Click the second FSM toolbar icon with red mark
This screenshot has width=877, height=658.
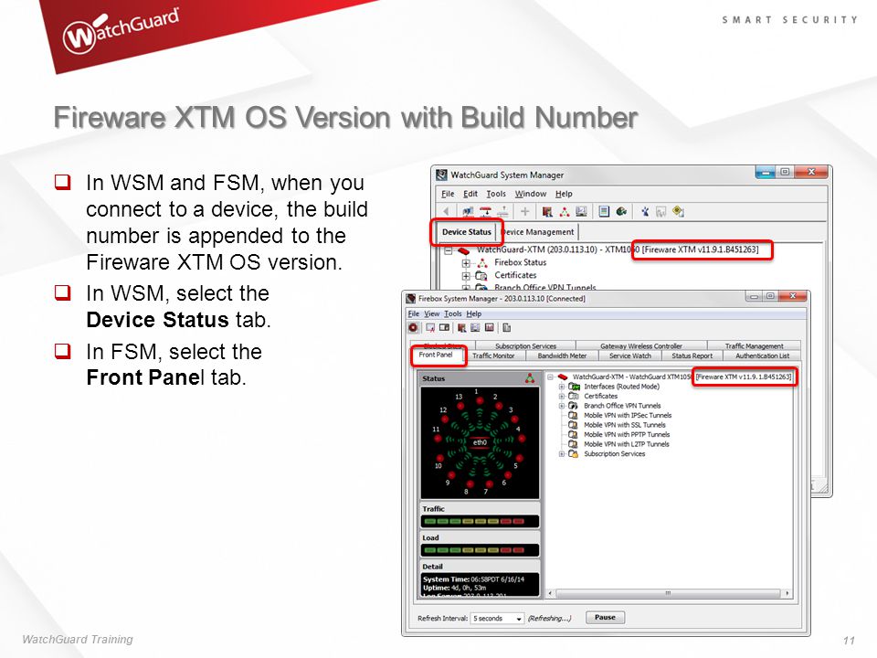pyautogui.click(x=430, y=328)
